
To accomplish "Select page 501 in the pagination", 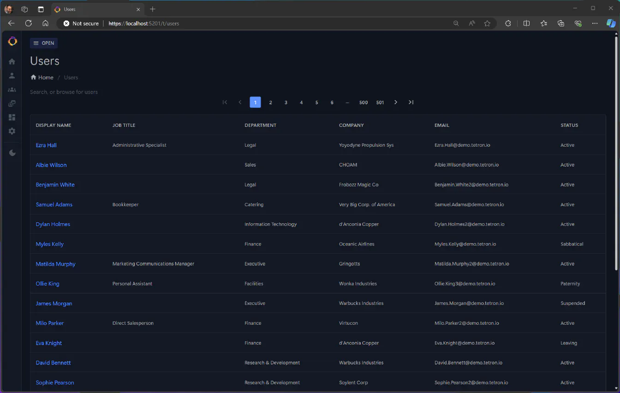I will coord(380,102).
